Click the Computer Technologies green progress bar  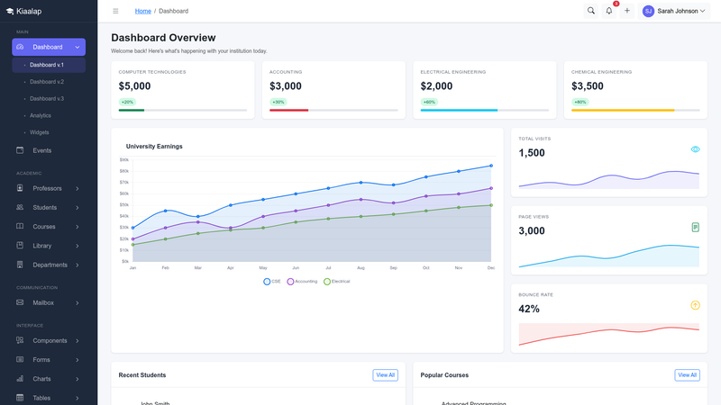tap(132, 110)
